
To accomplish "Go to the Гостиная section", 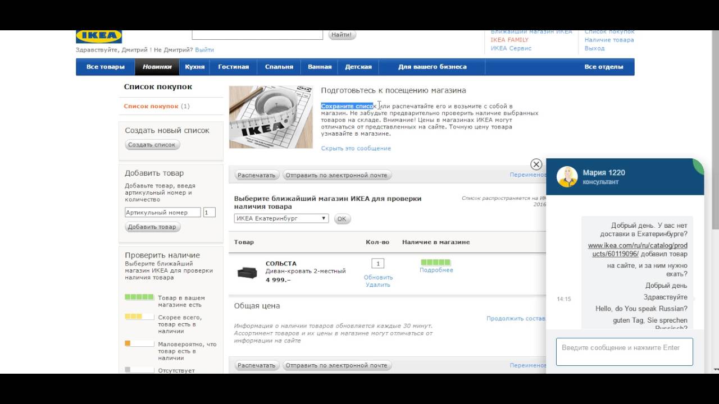I will (234, 67).
